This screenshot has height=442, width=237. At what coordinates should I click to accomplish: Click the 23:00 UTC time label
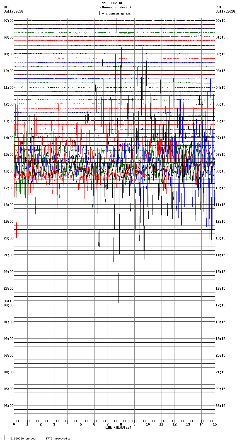[9, 289]
